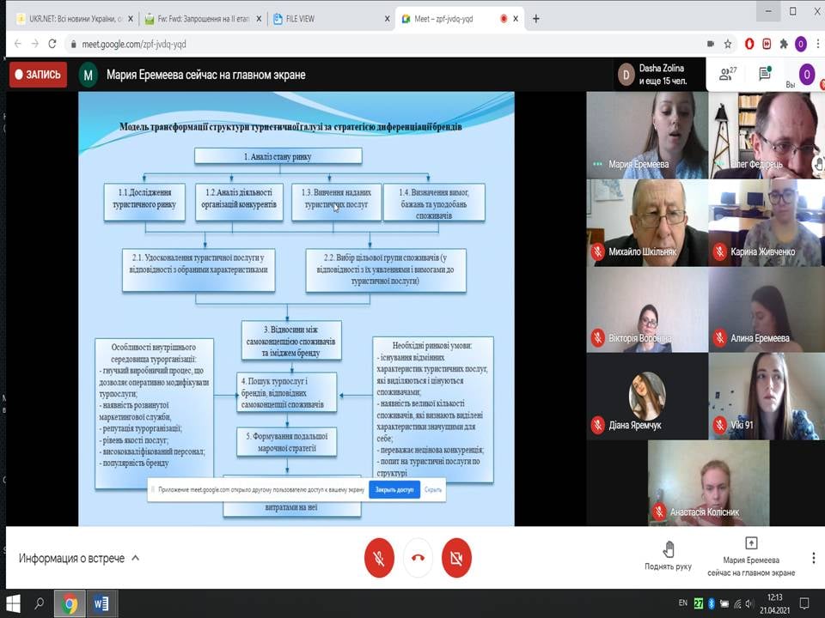Unmute the microphone in the call controls

tap(378, 558)
